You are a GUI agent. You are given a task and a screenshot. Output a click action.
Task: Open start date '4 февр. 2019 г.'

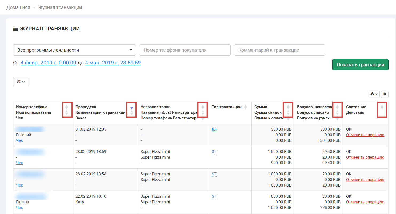pyautogui.click(x=39, y=63)
